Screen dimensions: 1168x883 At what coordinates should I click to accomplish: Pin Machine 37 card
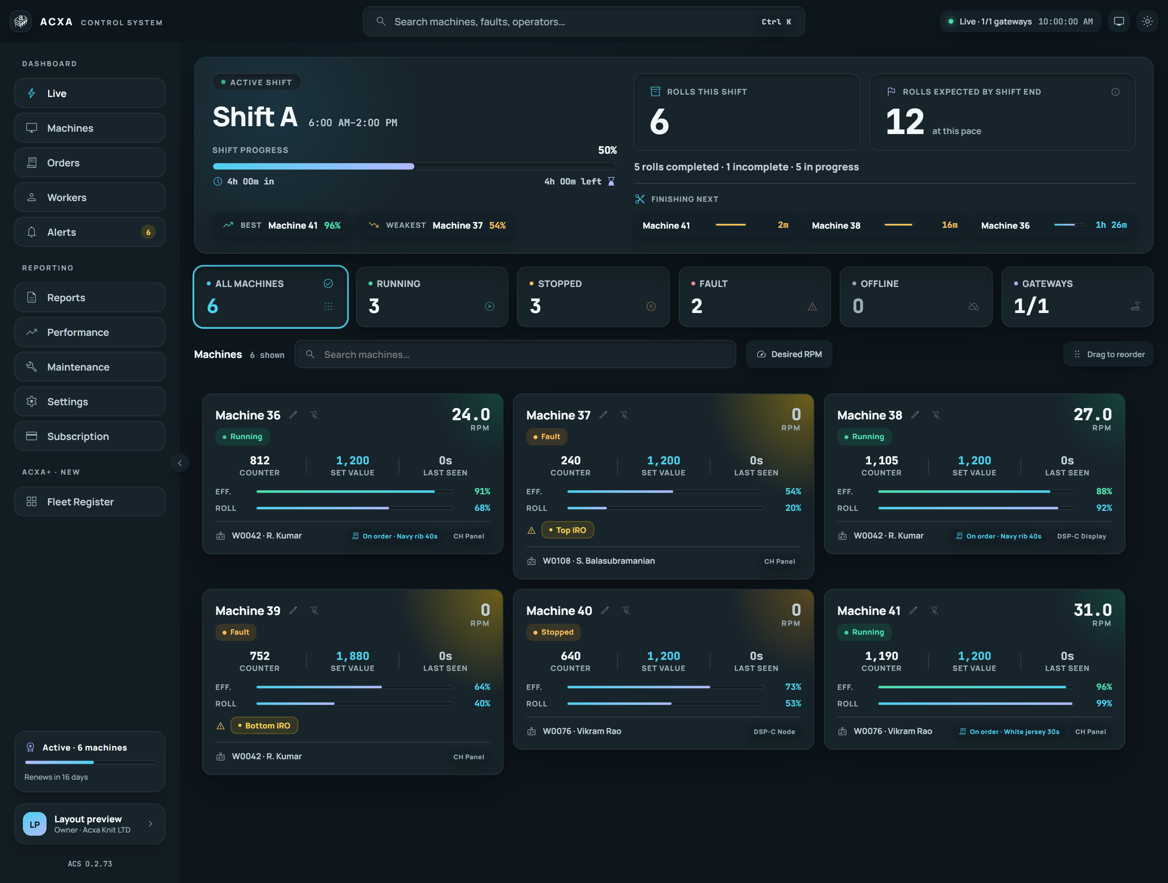624,415
